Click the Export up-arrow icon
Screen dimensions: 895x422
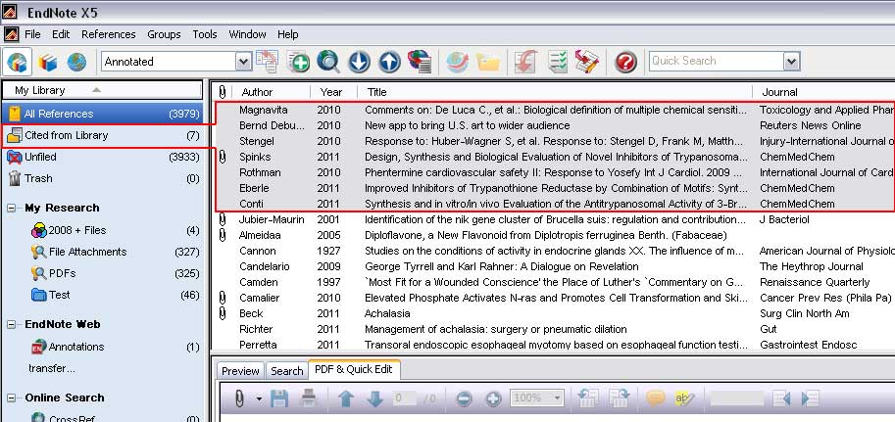pyautogui.click(x=389, y=62)
